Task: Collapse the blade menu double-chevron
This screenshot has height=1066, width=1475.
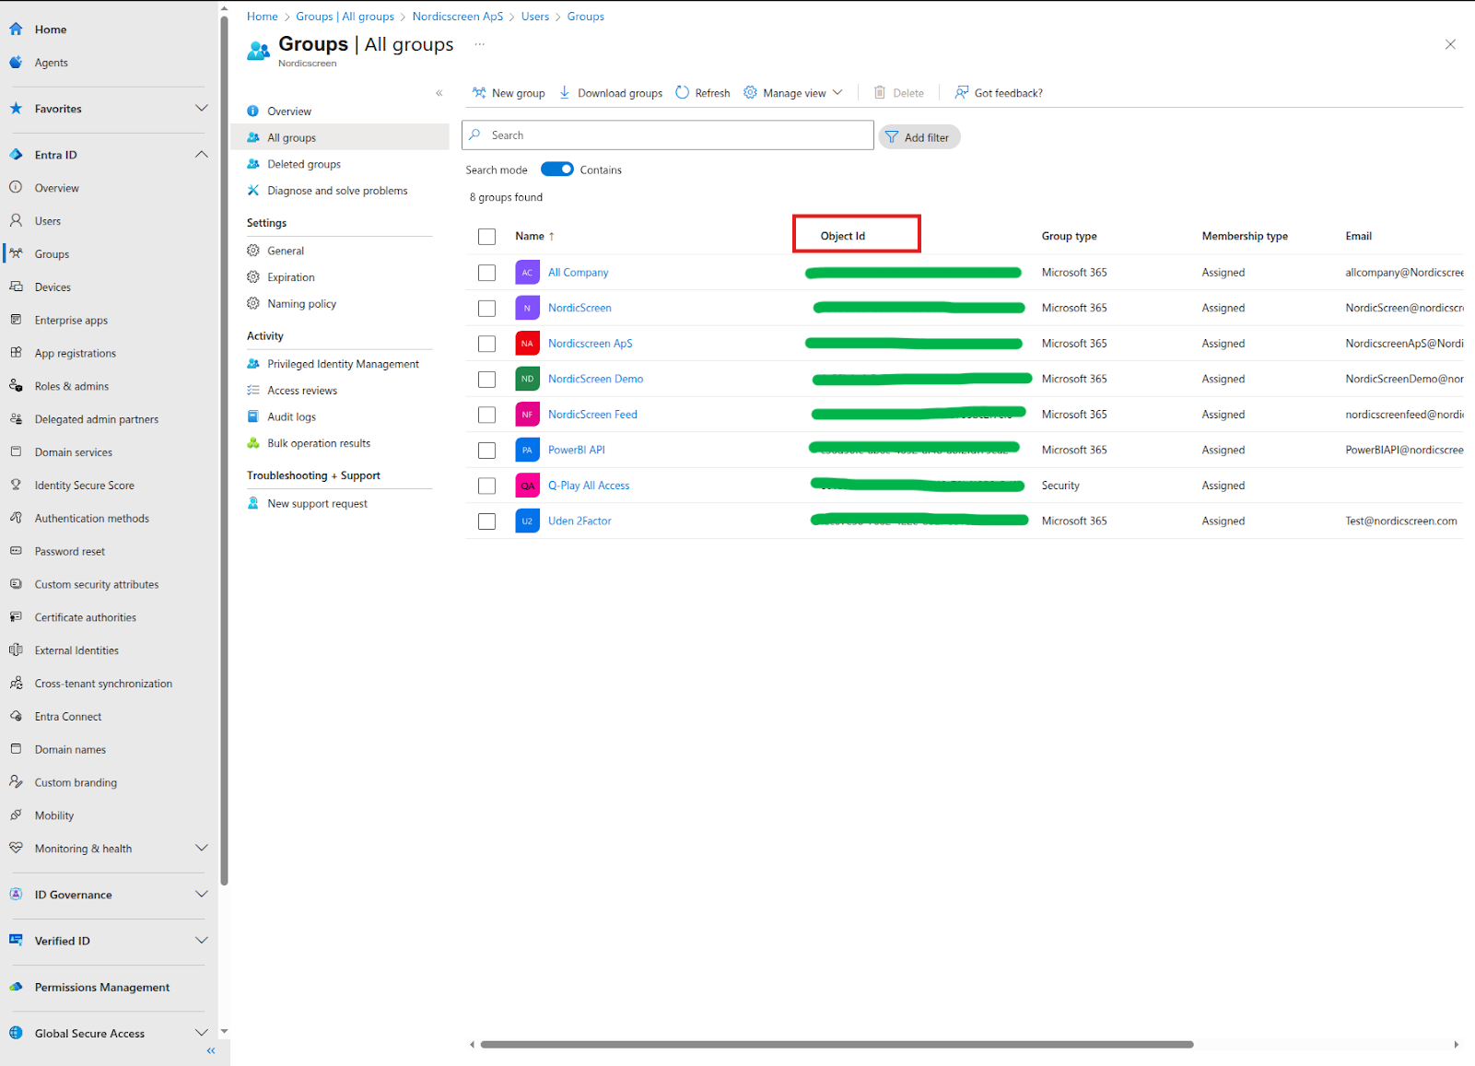Action: 439,93
